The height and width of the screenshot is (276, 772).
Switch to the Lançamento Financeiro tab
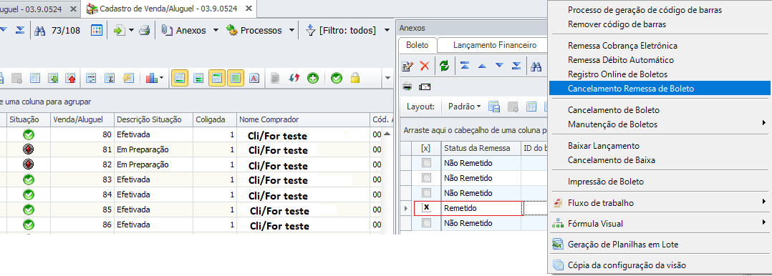pos(494,45)
